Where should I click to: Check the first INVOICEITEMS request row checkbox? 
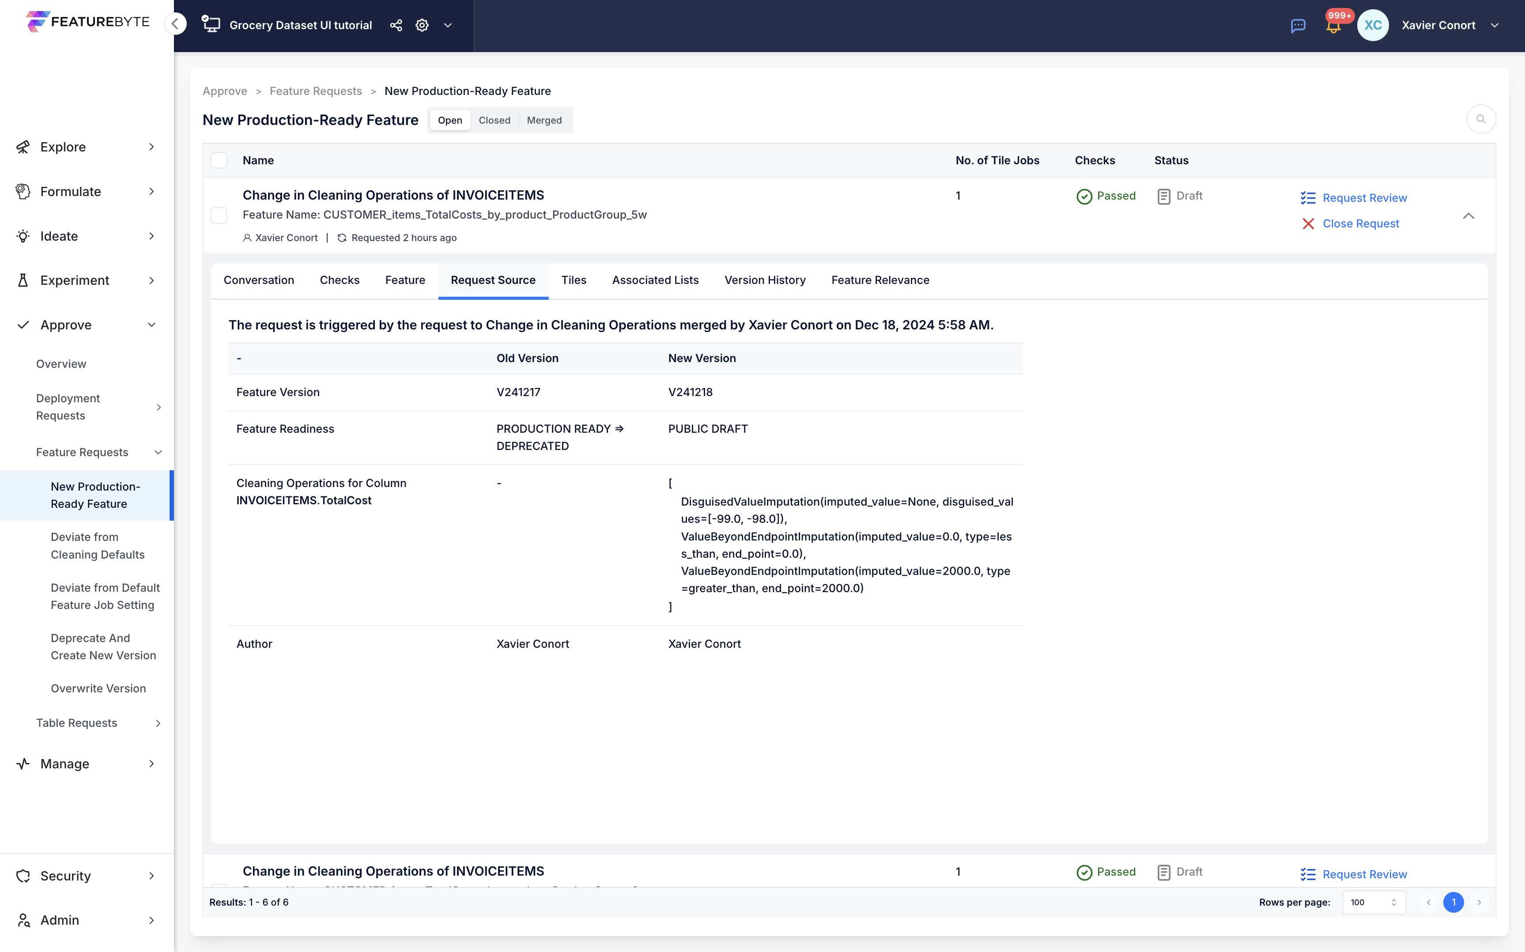219,215
